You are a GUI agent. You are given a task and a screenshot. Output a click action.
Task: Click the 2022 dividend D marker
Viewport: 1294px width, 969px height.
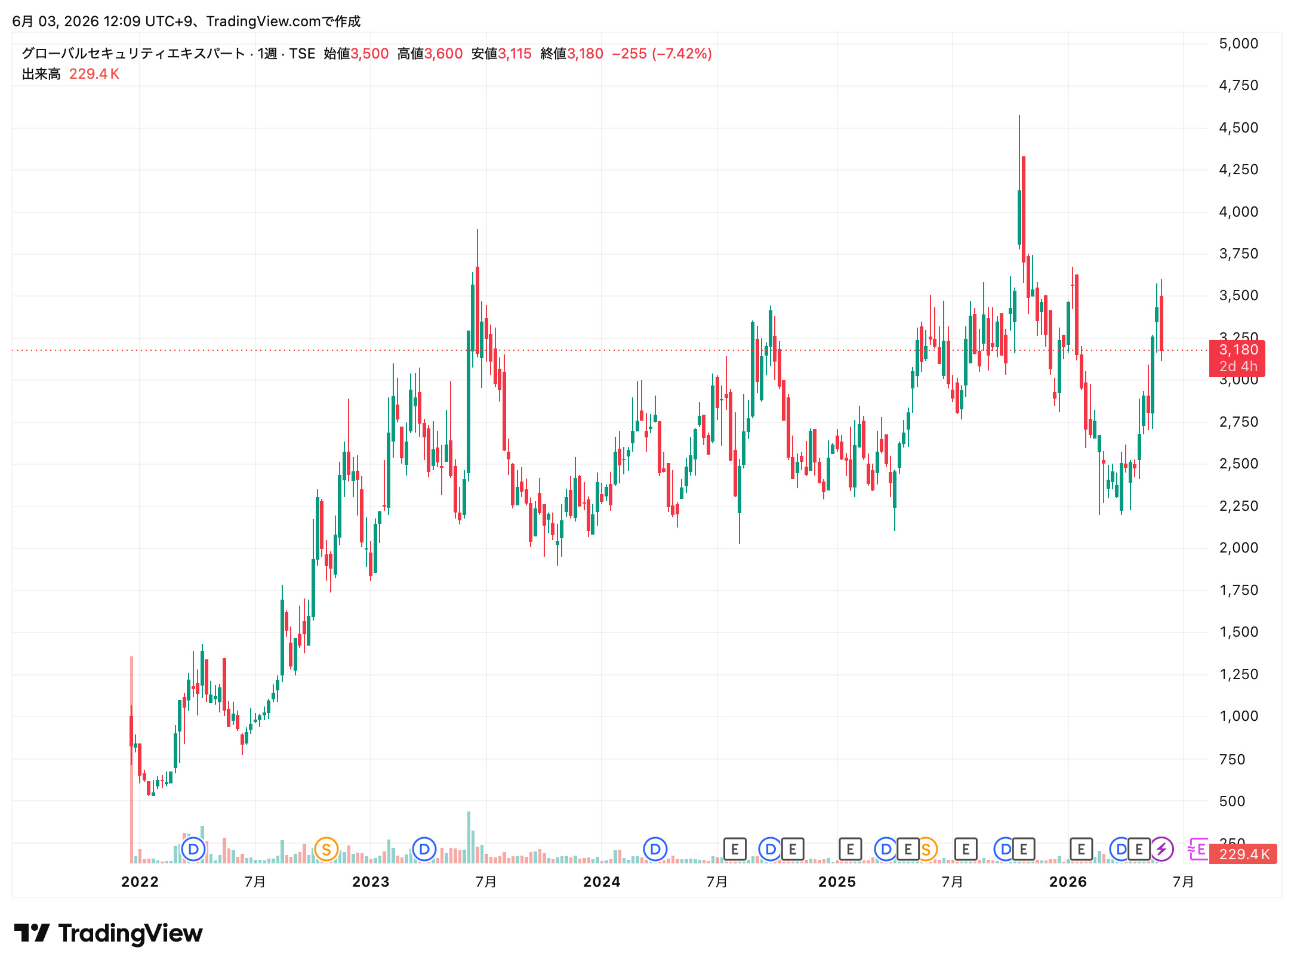pos(193,848)
